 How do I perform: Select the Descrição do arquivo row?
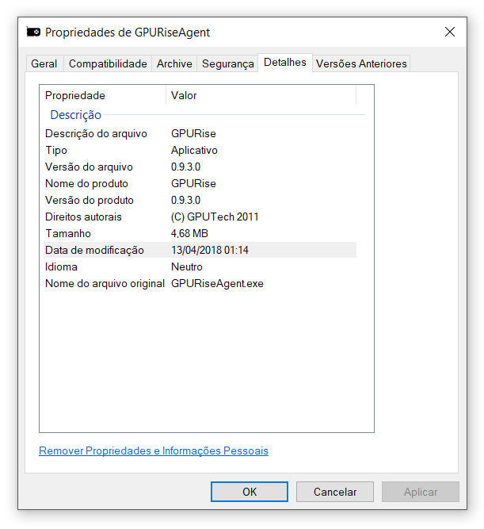click(200, 133)
